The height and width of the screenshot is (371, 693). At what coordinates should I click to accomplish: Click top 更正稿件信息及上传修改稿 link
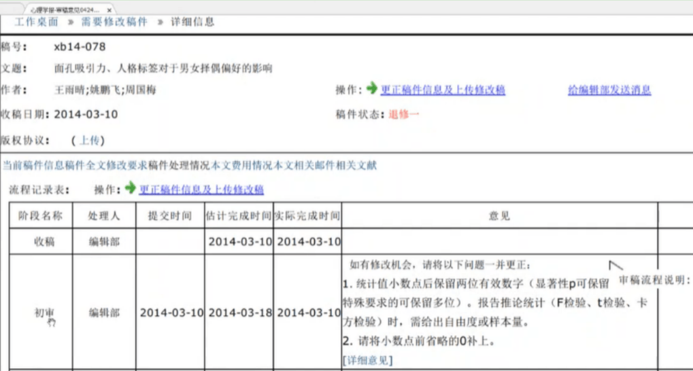443,90
